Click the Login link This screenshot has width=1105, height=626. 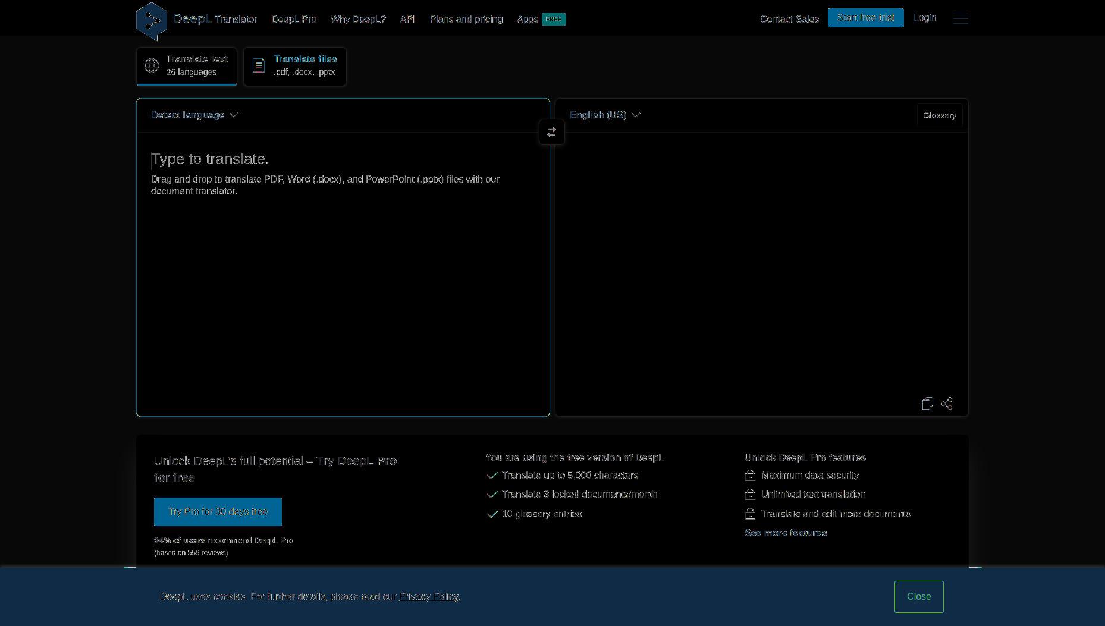coord(925,18)
